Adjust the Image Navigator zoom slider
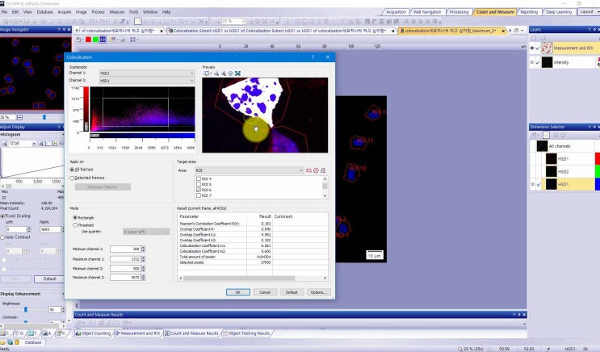600x352 pixels. pyautogui.click(x=44, y=117)
